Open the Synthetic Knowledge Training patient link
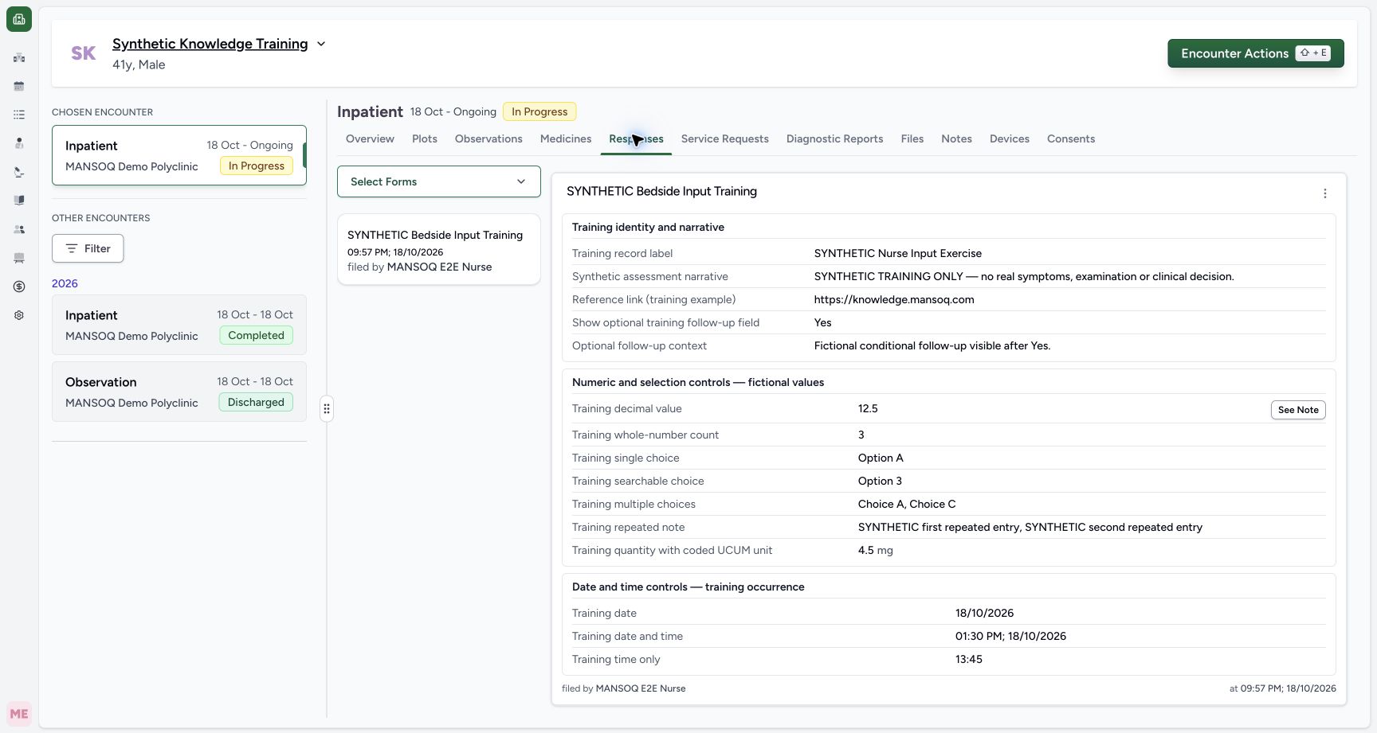Screen dimensions: 1377x733 click(210, 44)
